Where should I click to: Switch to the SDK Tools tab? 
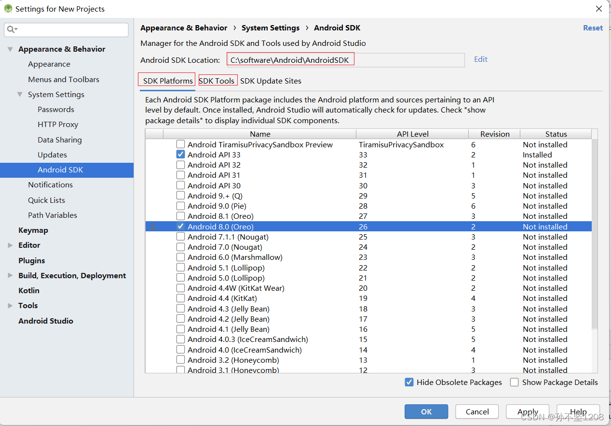(x=217, y=81)
